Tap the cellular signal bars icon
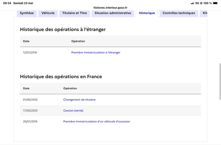221x145 pixels. click(193, 3)
